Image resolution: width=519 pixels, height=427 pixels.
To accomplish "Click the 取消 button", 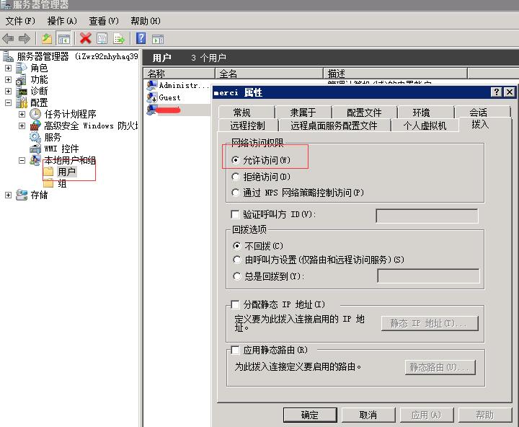I will coord(368,415).
